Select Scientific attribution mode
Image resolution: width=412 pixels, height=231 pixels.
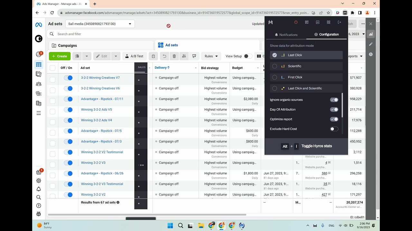click(306, 66)
